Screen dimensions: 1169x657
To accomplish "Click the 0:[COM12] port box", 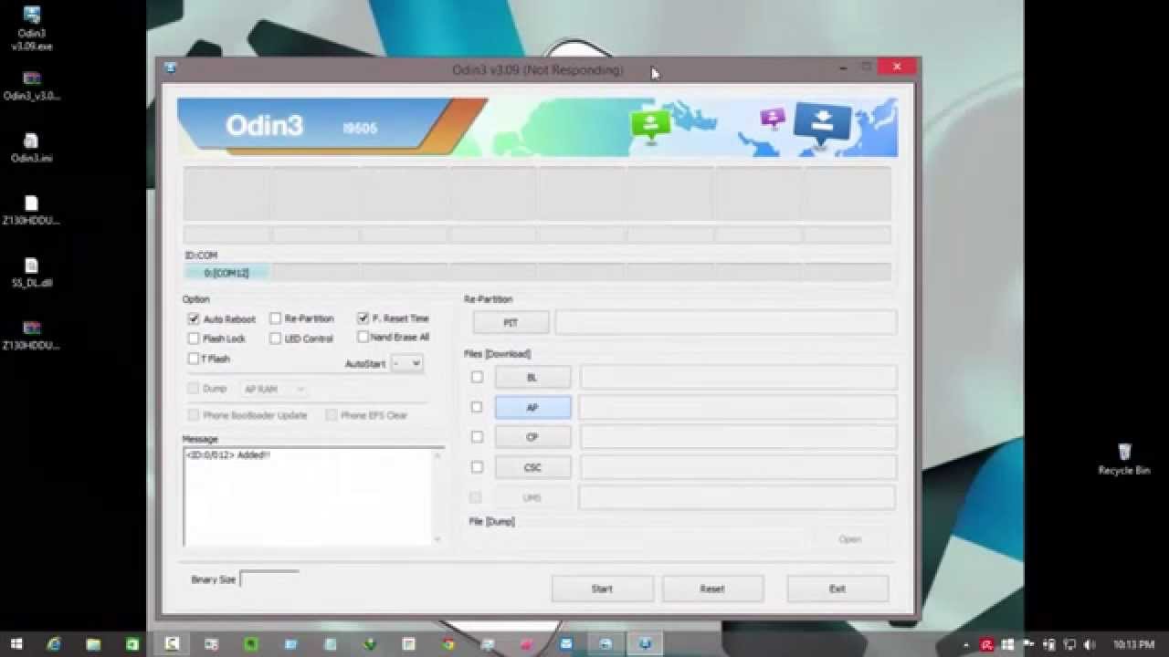I will (x=226, y=273).
